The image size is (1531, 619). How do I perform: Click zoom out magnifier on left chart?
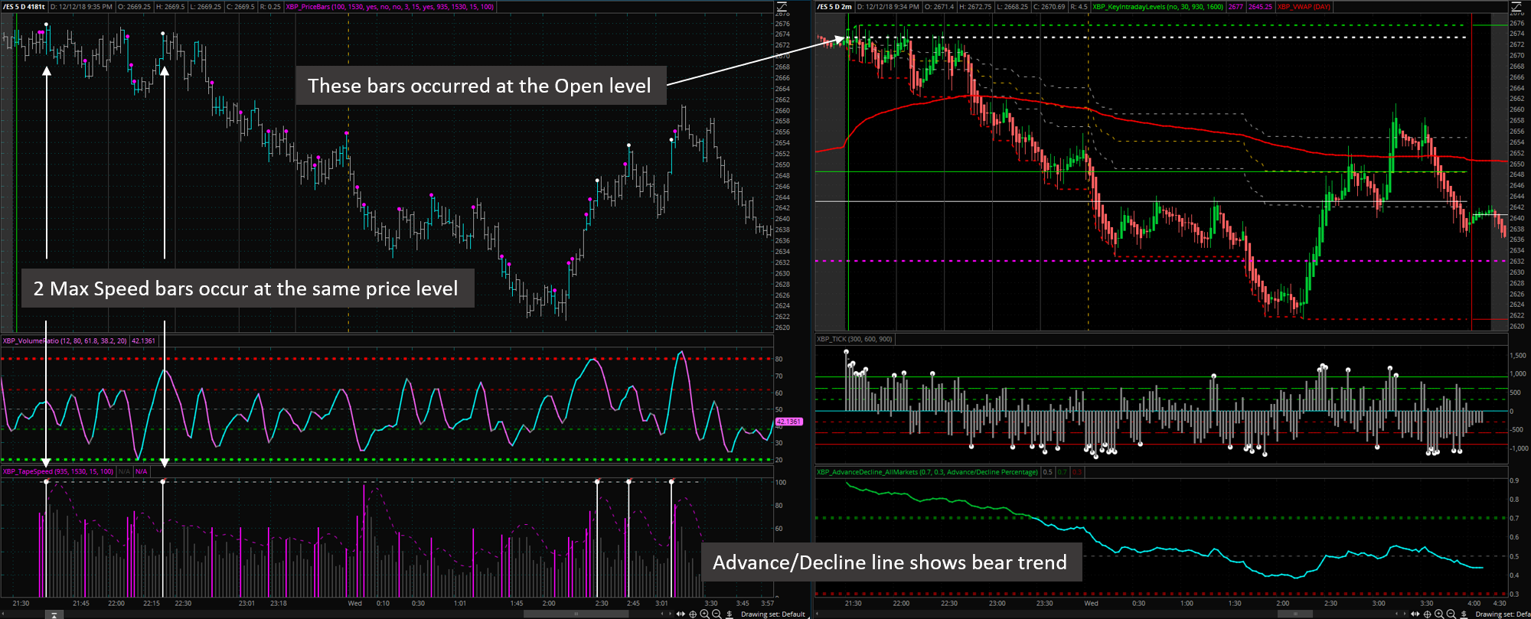point(717,614)
